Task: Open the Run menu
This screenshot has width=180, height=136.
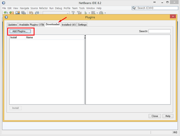Action: pos(51,8)
